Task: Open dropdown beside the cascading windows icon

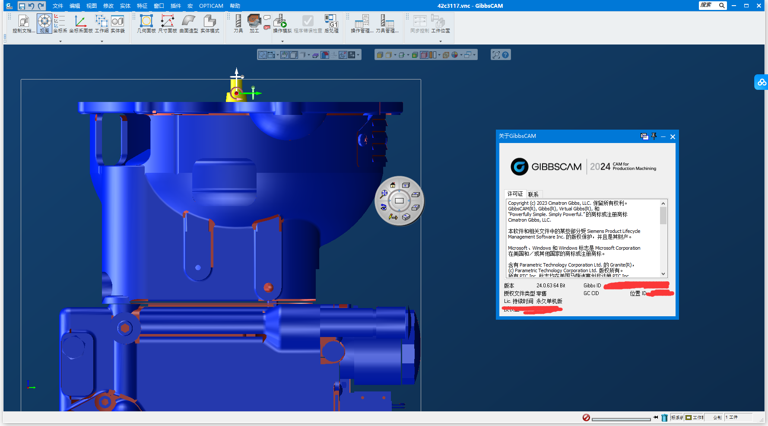Action: pos(474,55)
